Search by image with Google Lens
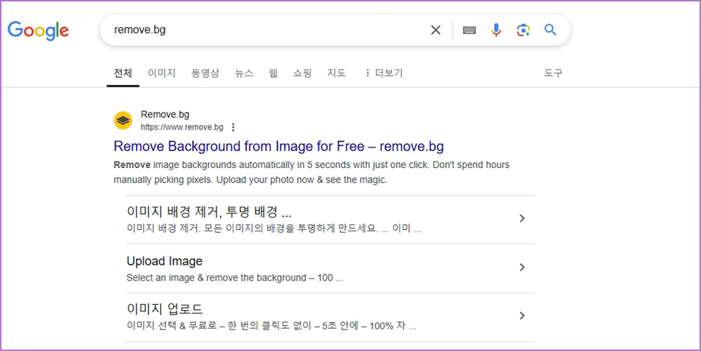Viewport: 701px width, 351px height. 523,30
